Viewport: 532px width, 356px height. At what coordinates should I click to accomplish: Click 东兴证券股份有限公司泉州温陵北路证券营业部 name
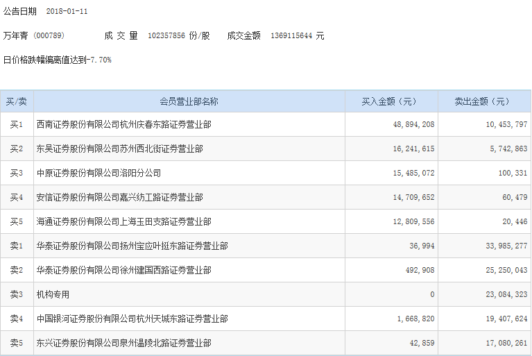coord(124,343)
